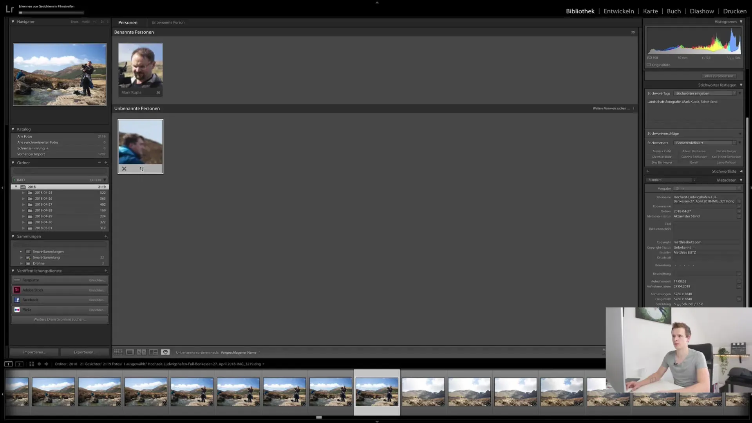The width and height of the screenshot is (752, 423).
Task: Add keyword with Stichwortliste plus icon
Action: pyautogui.click(x=648, y=171)
